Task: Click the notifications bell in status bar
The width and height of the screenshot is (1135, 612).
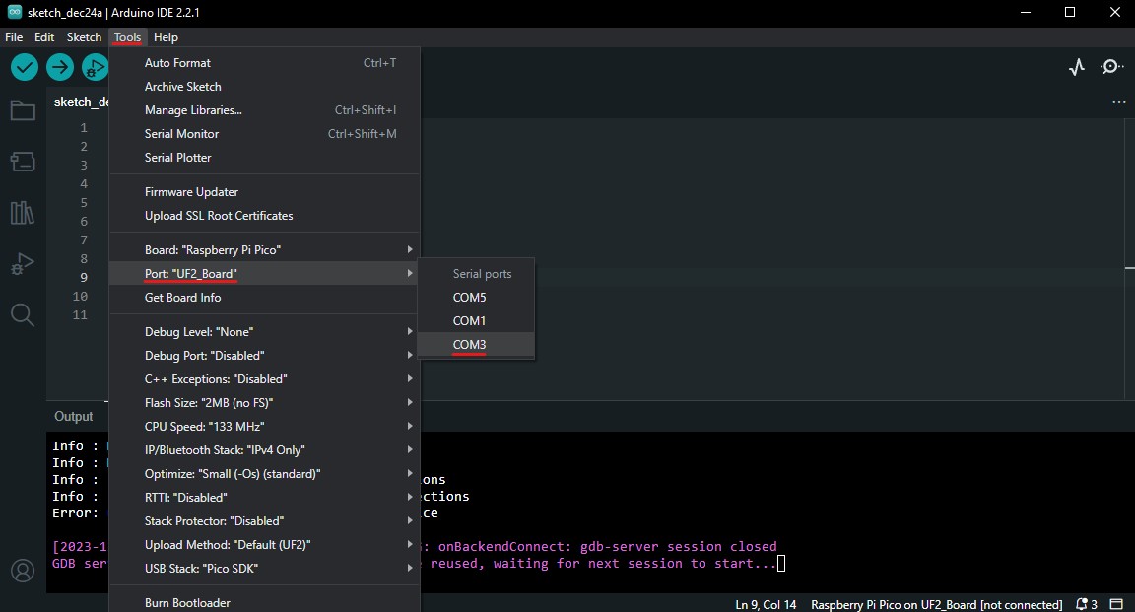Action: pos(1087,604)
